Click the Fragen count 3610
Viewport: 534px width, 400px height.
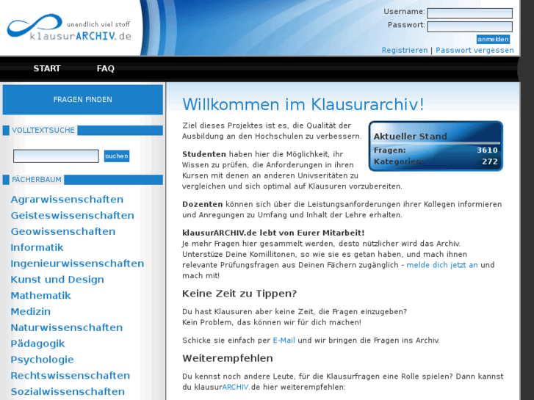pyautogui.click(x=487, y=150)
